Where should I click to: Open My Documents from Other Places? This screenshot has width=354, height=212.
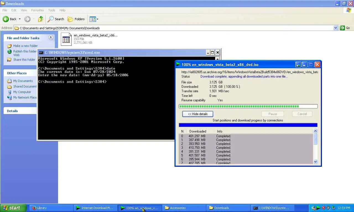23,81
